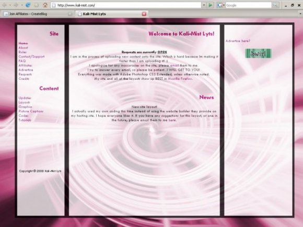The image size is (303, 227).
Task: Click the 'Site' sidebar heading
Action: point(54,34)
